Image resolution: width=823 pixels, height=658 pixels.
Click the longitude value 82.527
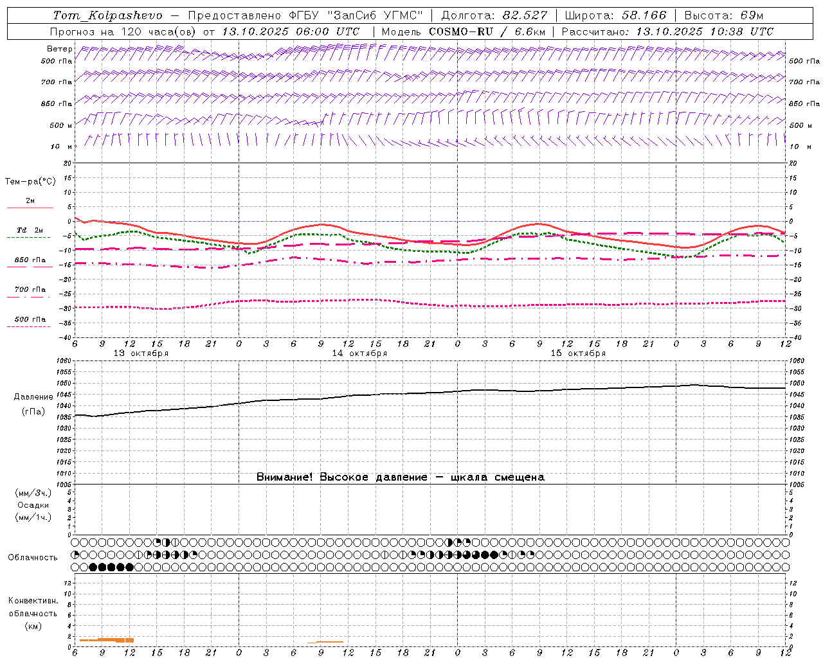(525, 15)
